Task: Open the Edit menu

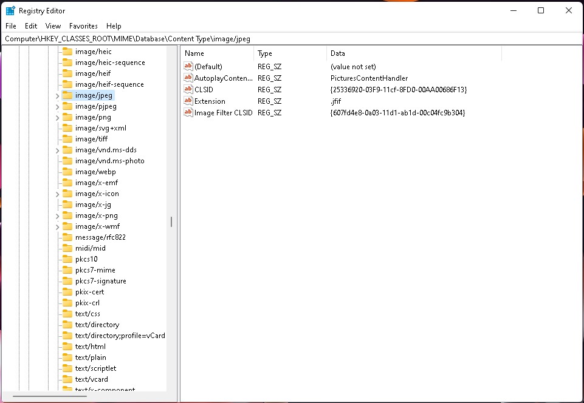Action: 31,26
